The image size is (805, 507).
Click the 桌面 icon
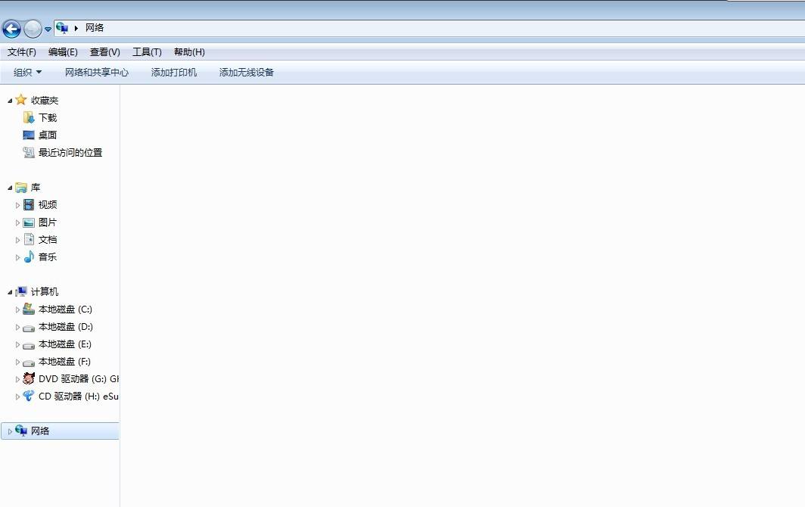(29, 135)
